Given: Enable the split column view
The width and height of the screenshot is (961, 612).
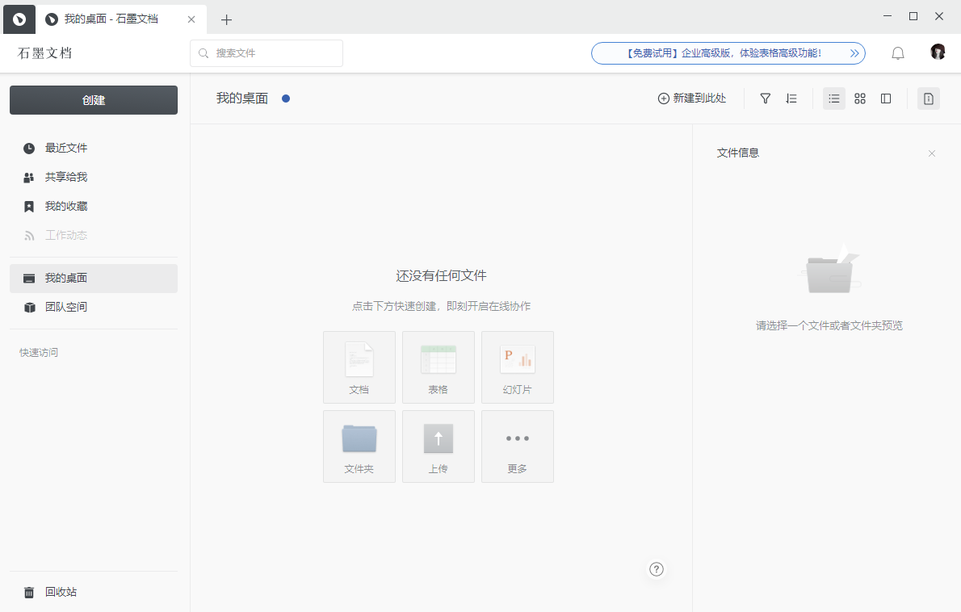Looking at the screenshot, I should [x=886, y=98].
